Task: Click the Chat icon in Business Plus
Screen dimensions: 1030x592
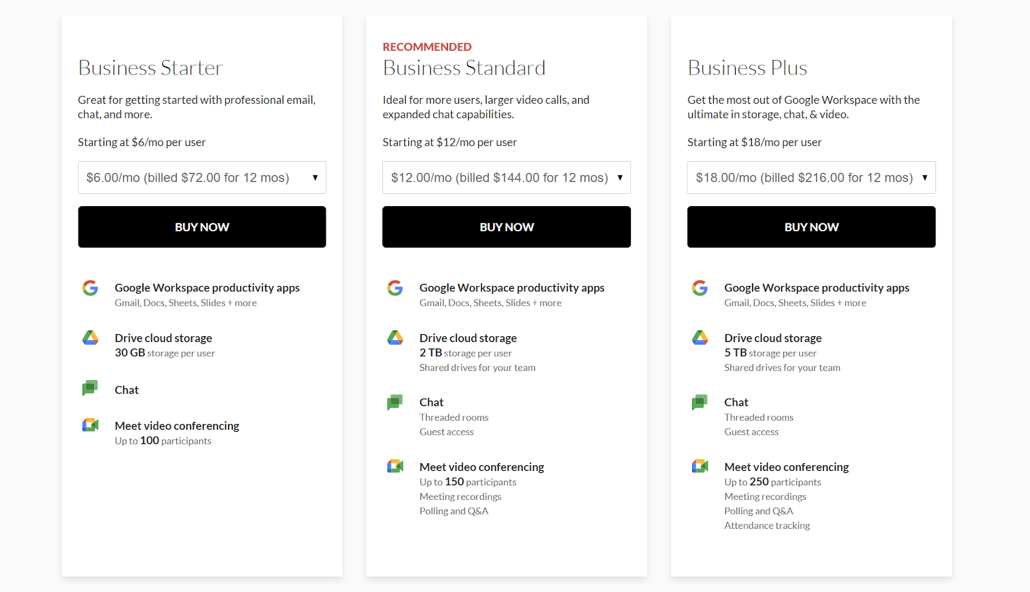Action: pos(700,403)
